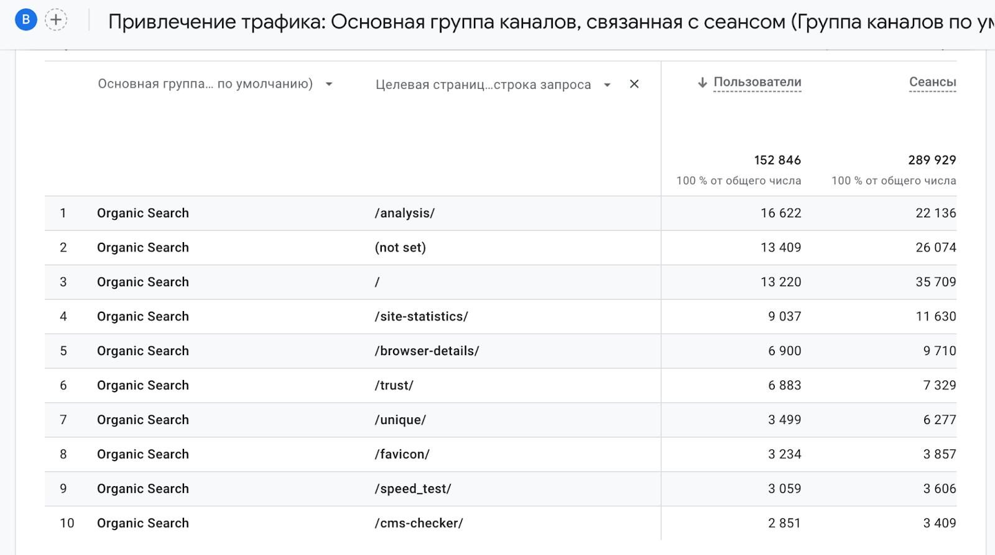Viewport: 995px width, 555px height.
Task: Select the /cms-checker/ row
Action: click(x=419, y=523)
